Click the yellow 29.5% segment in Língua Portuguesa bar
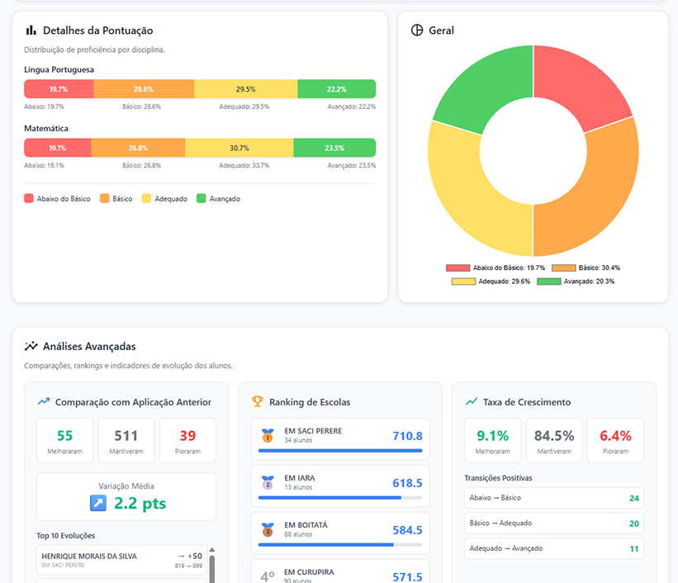The width and height of the screenshot is (678, 583). [246, 89]
